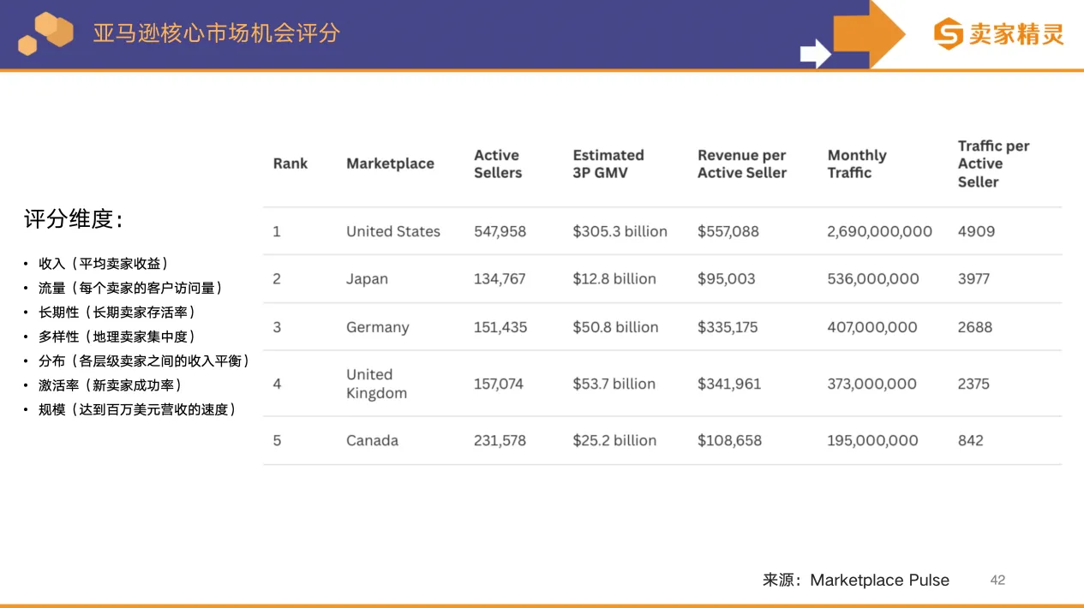
Task: Click the white arrow icon in header
Action: (811, 53)
